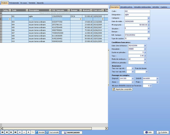
Task: Click the Appel plan comptable button
Action: (x=122, y=89)
